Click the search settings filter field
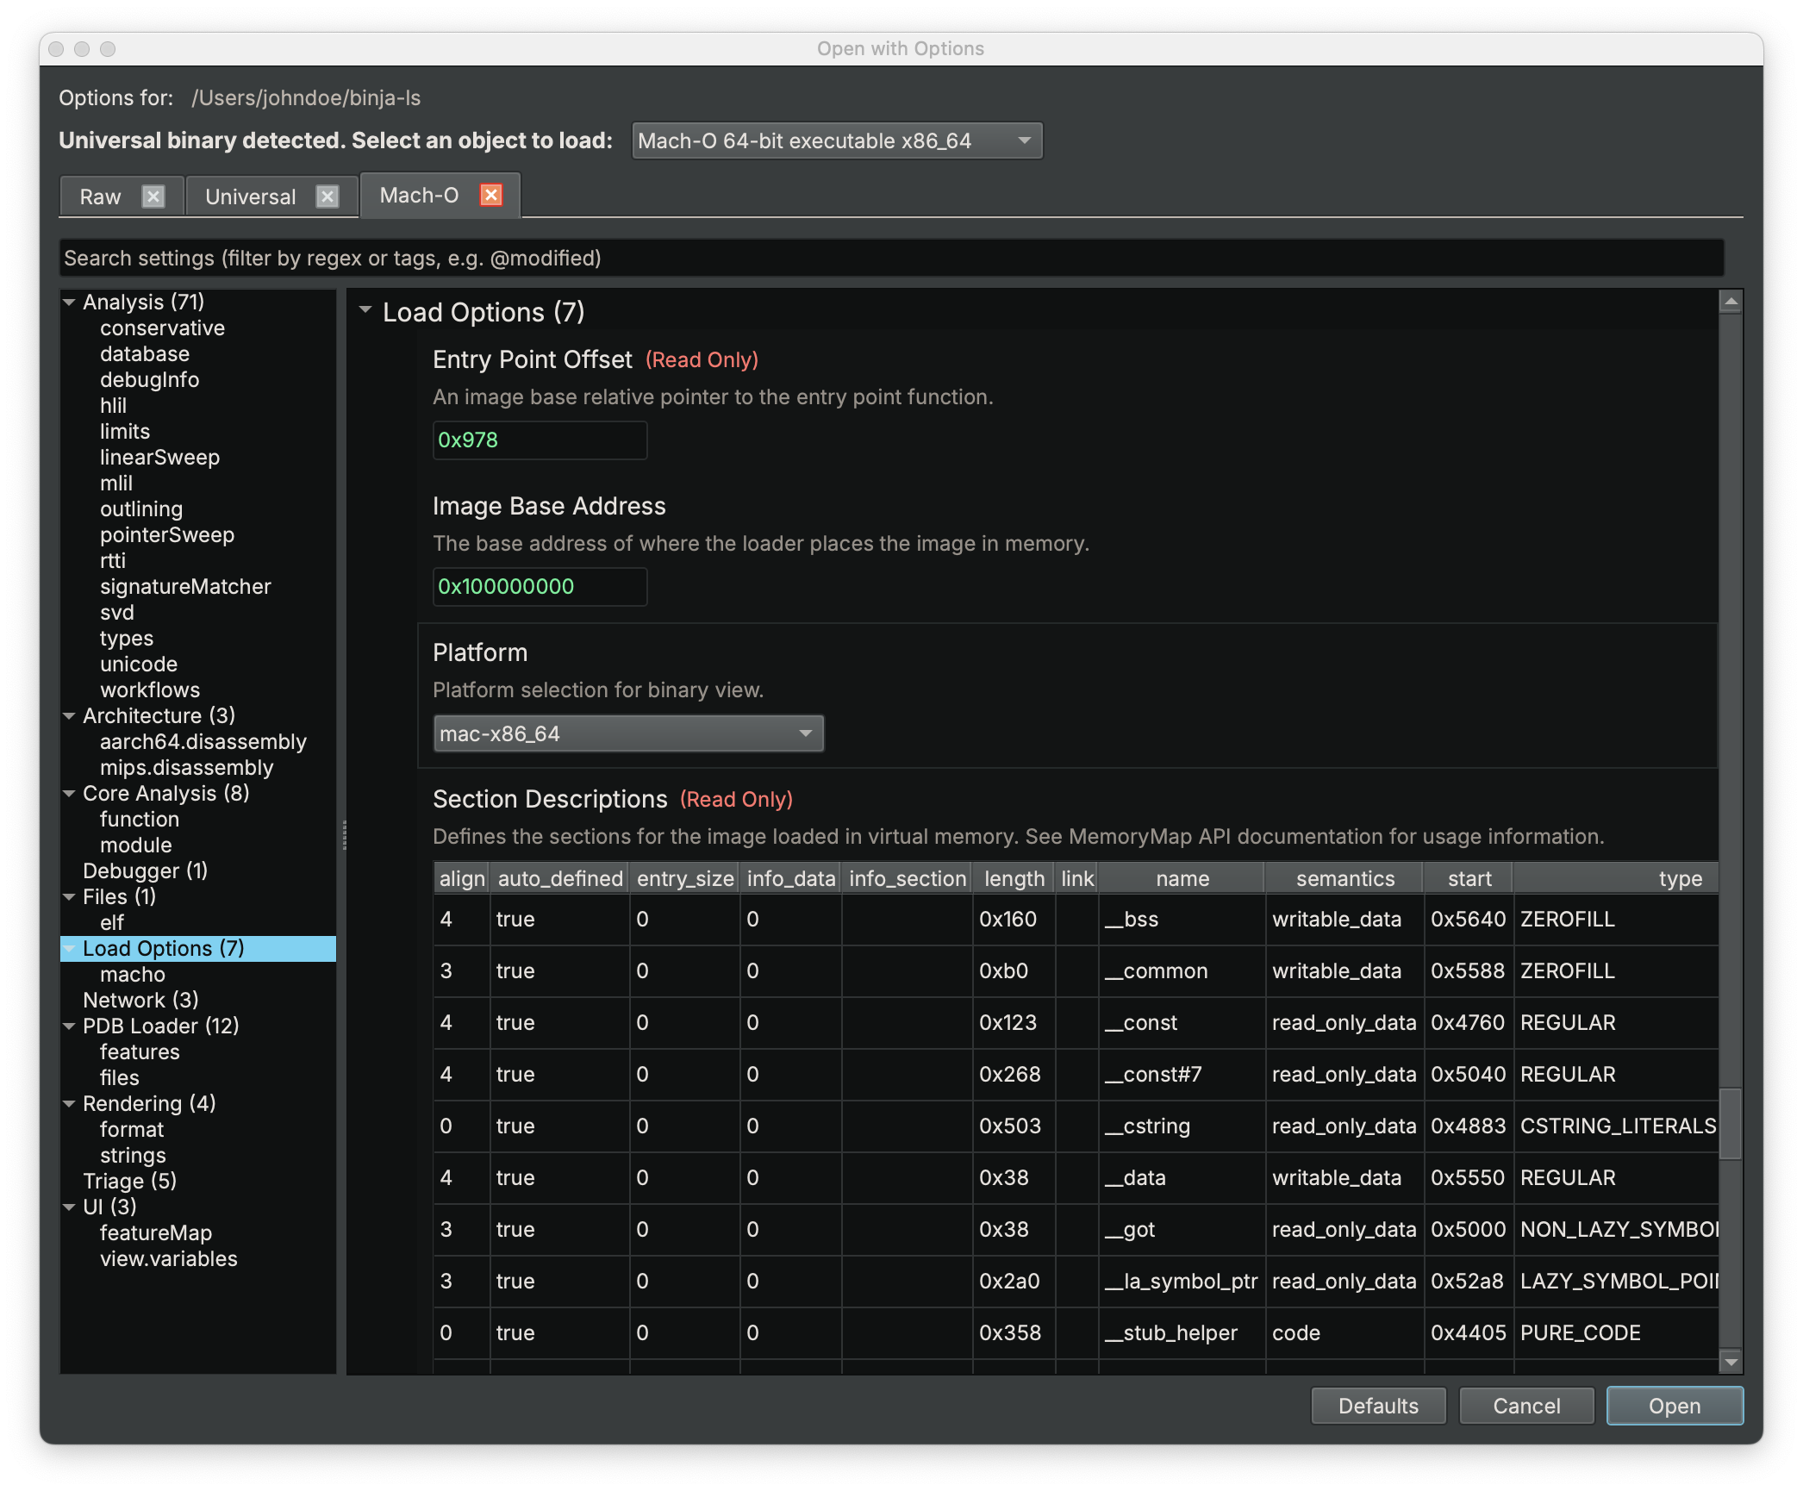 point(891,258)
